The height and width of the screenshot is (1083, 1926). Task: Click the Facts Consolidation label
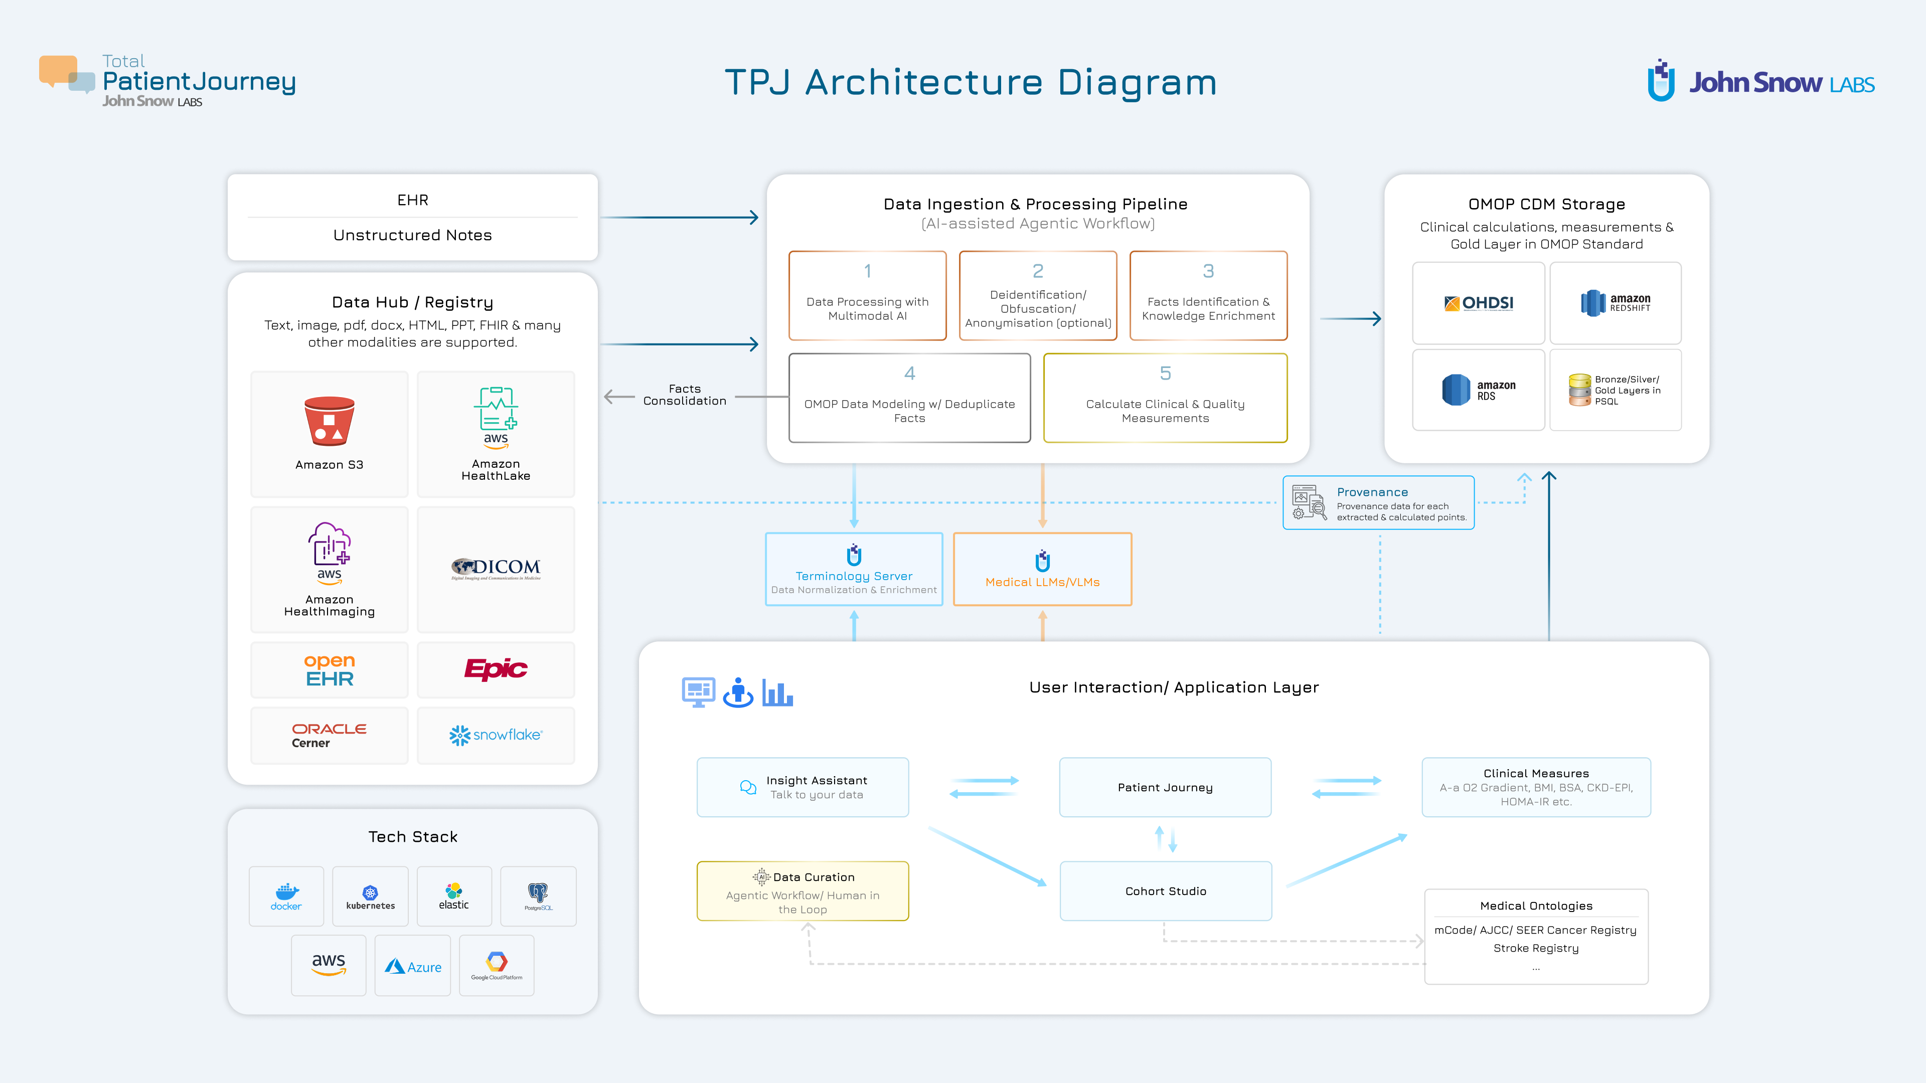tap(684, 395)
